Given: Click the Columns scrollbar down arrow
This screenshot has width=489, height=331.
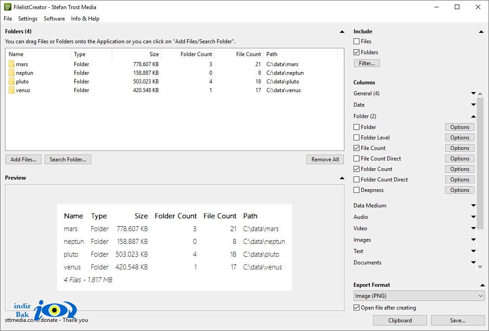Looking at the screenshot, I should pyautogui.click(x=480, y=266).
